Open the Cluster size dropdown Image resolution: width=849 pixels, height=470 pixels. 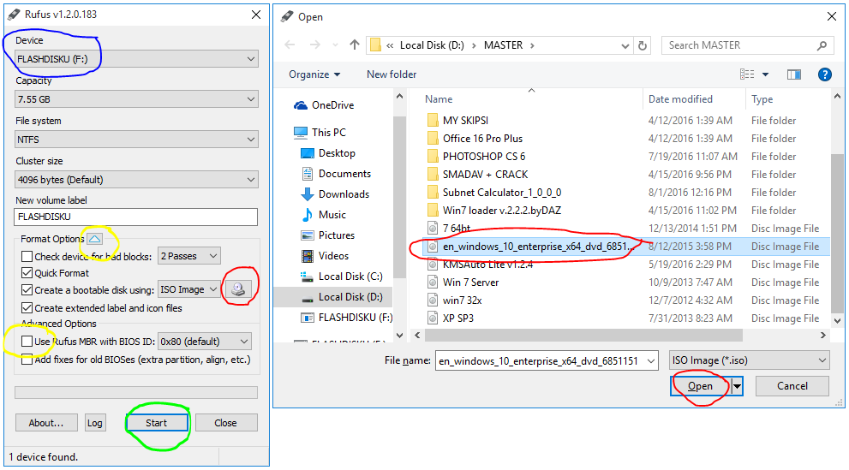tap(136, 180)
